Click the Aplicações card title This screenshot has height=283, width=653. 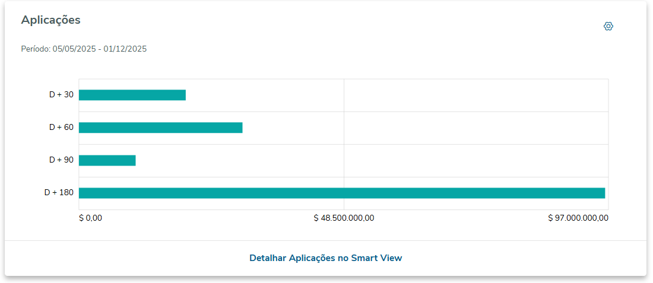tap(50, 20)
